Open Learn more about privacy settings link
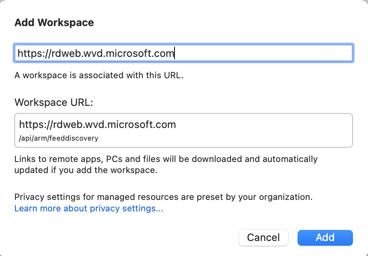 pyautogui.click(x=89, y=208)
